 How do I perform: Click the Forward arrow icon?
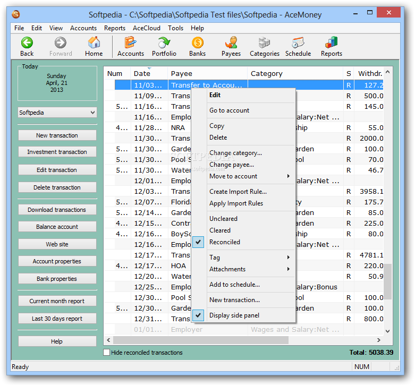click(x=61, y=42)
